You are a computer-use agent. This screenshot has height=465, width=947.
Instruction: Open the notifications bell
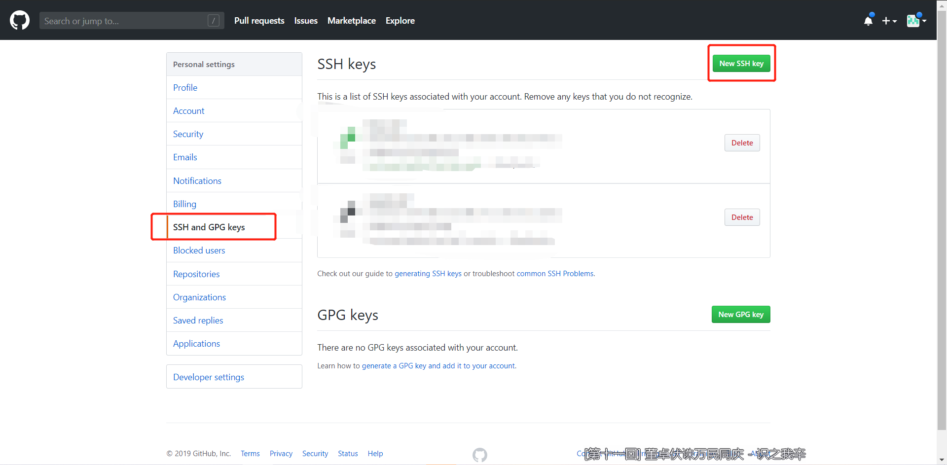(868, 21)
